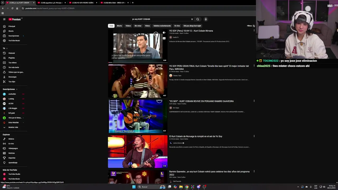Open the options menu for the YO SOY PERU GRAN FINAL video
Screen dimensions: 338x190
(x=254, y=66)
